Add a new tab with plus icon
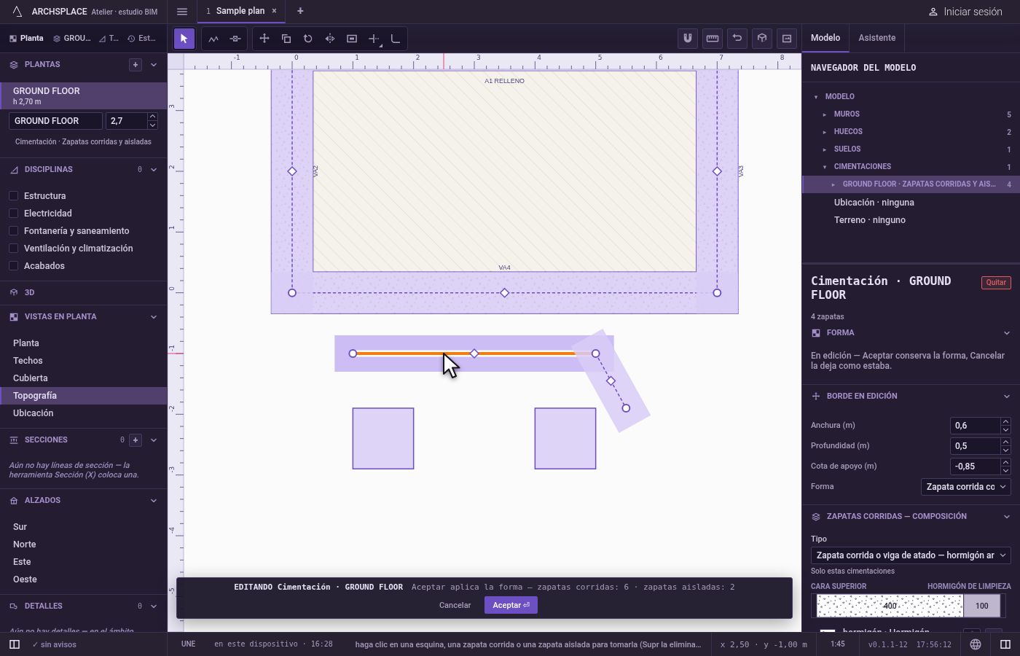The height and width of the screenshot is (656, 1020). (300, 11)
